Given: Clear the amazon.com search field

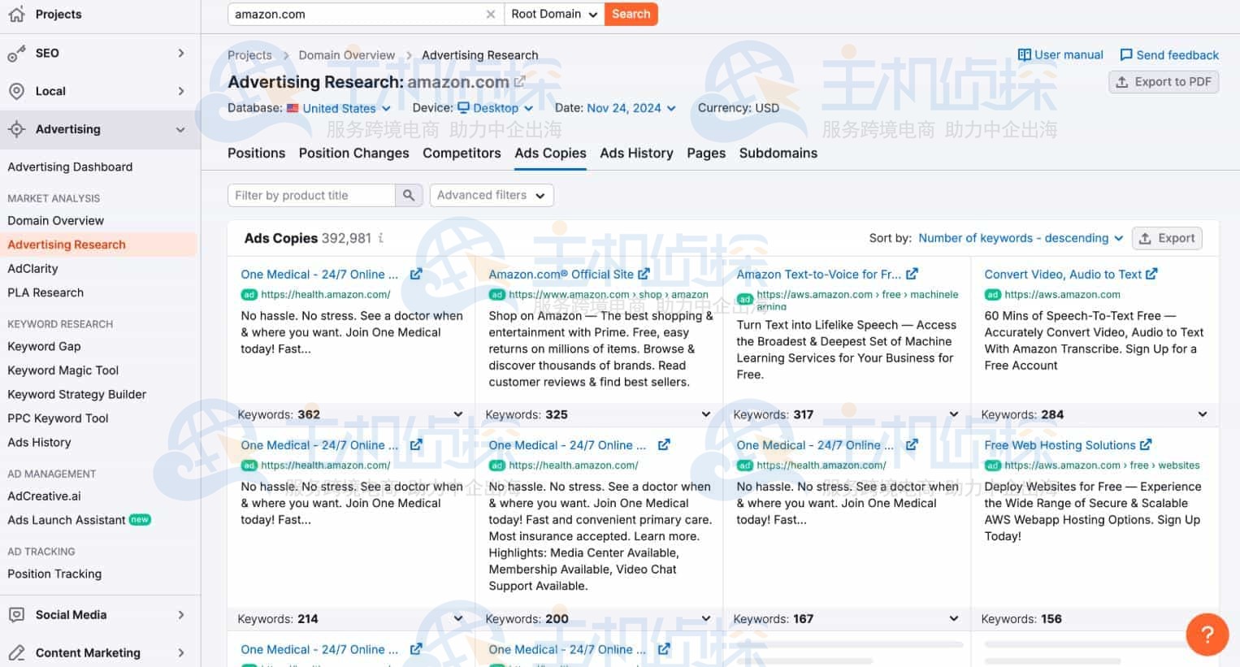Looking at the screenshot, I should [x=491, y=14].
